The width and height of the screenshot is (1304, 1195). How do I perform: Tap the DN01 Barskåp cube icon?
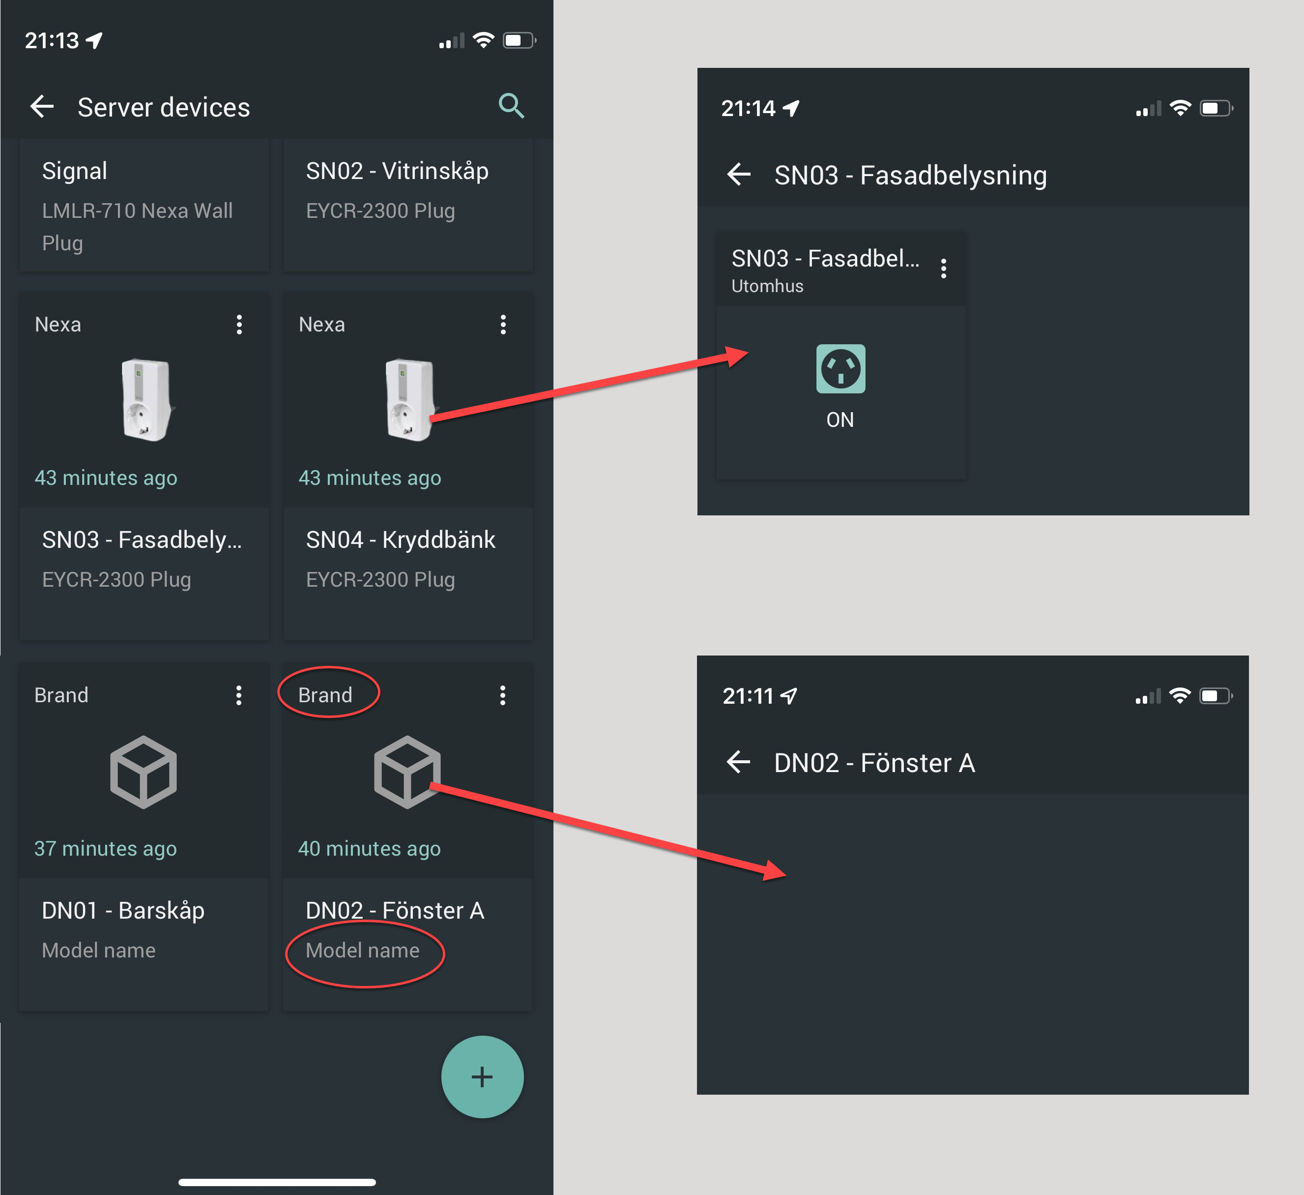144,772
